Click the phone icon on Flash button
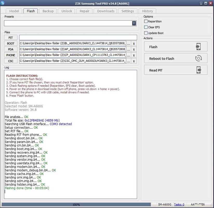 198,47
